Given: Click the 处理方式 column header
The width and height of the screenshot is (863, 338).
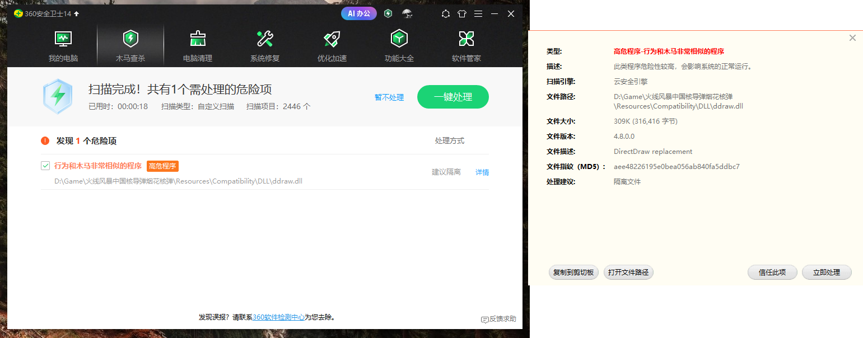Looking at the screenshot, I should (450, 141).
